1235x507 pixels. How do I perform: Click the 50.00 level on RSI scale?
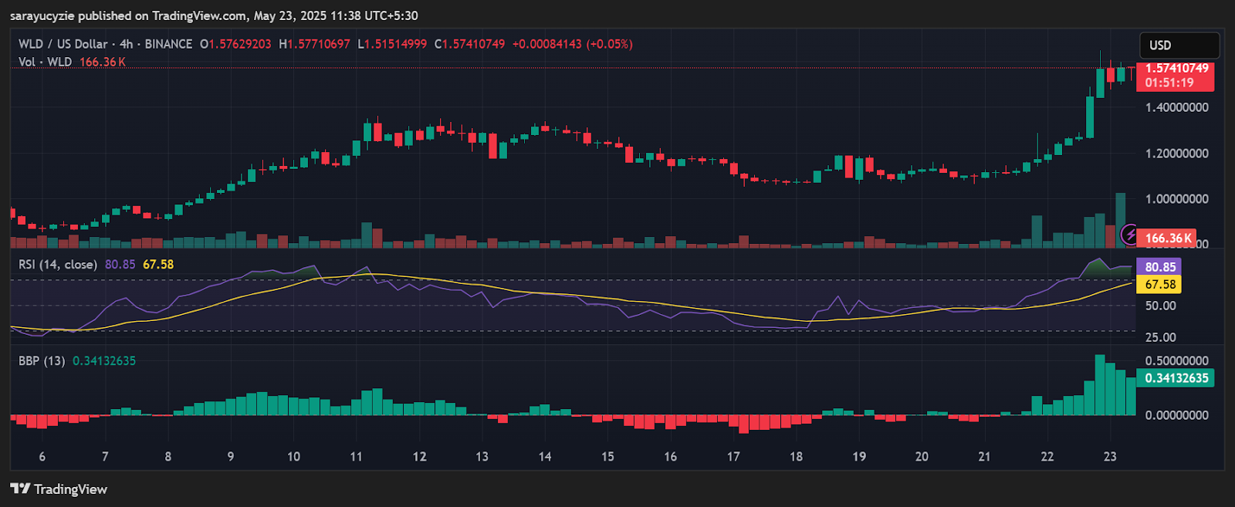click(1160, 306)
